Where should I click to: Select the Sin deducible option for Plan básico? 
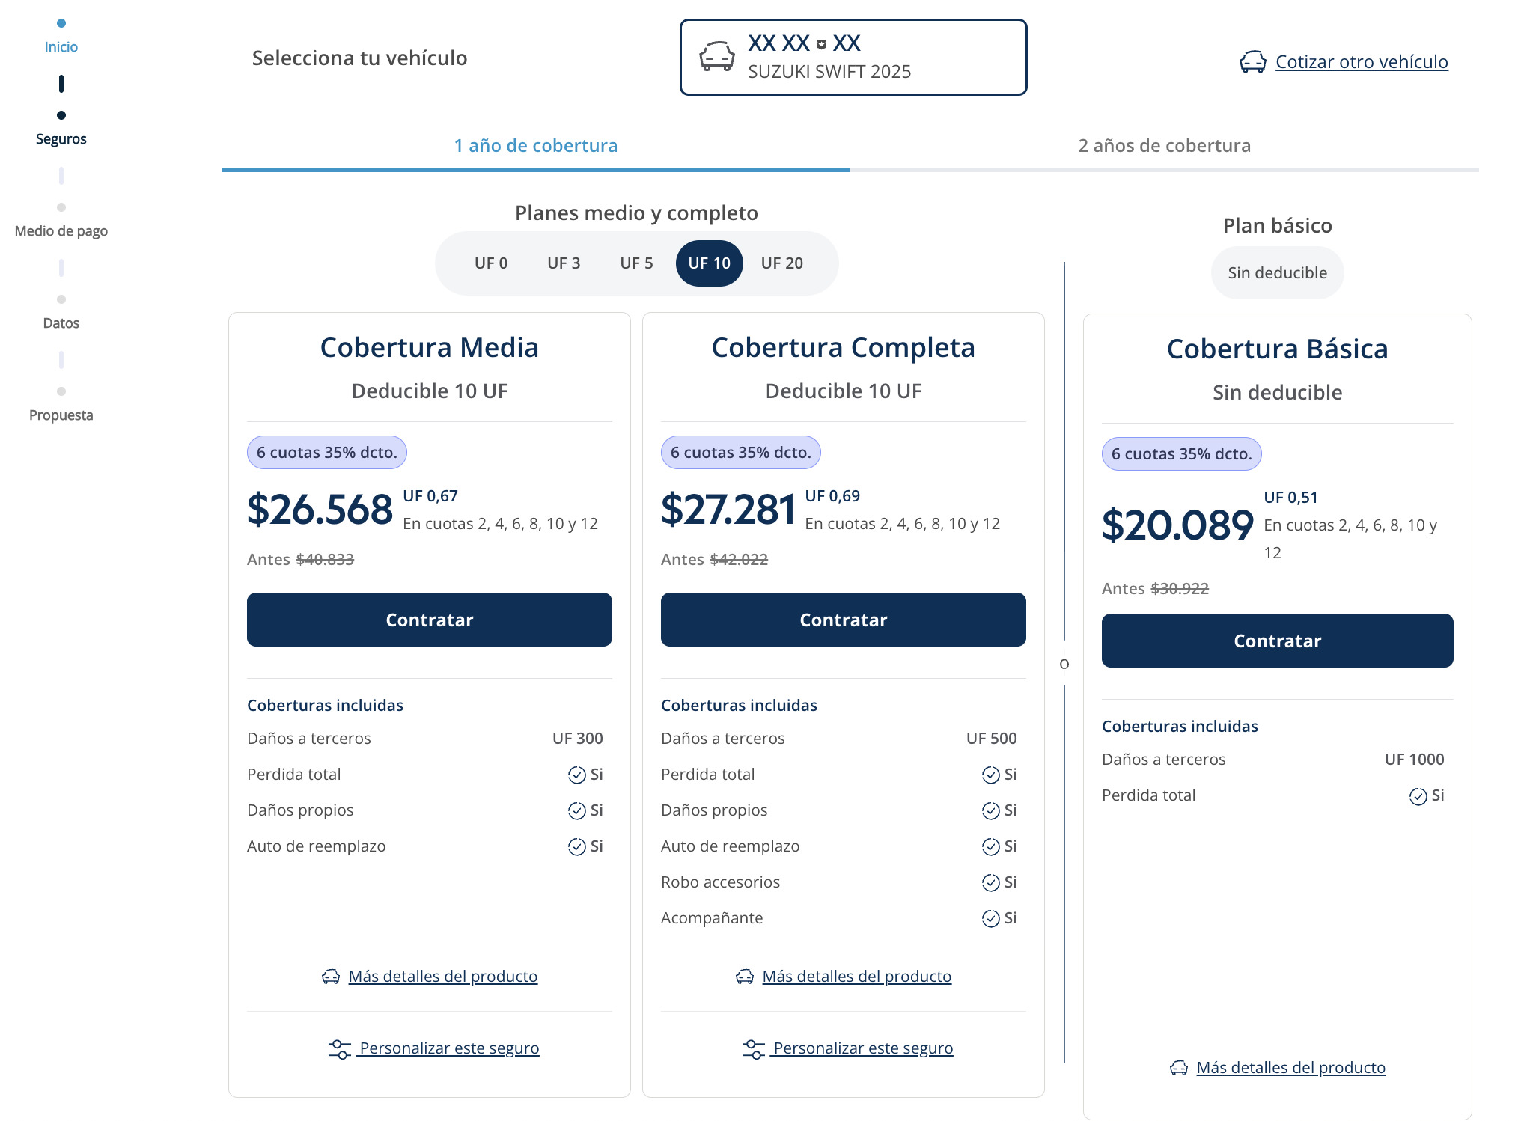click(1277, 272)
